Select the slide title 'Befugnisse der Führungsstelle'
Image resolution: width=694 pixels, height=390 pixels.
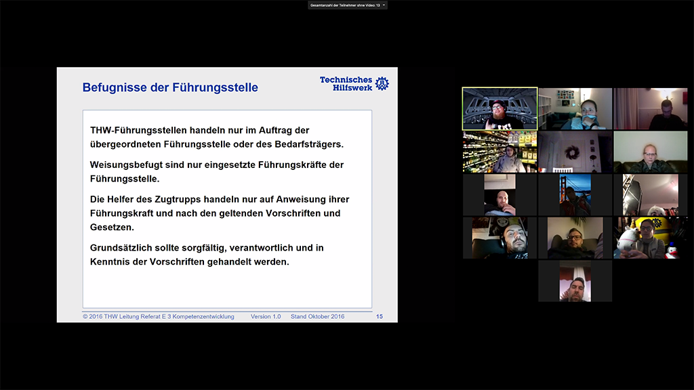tap(170, 88)
